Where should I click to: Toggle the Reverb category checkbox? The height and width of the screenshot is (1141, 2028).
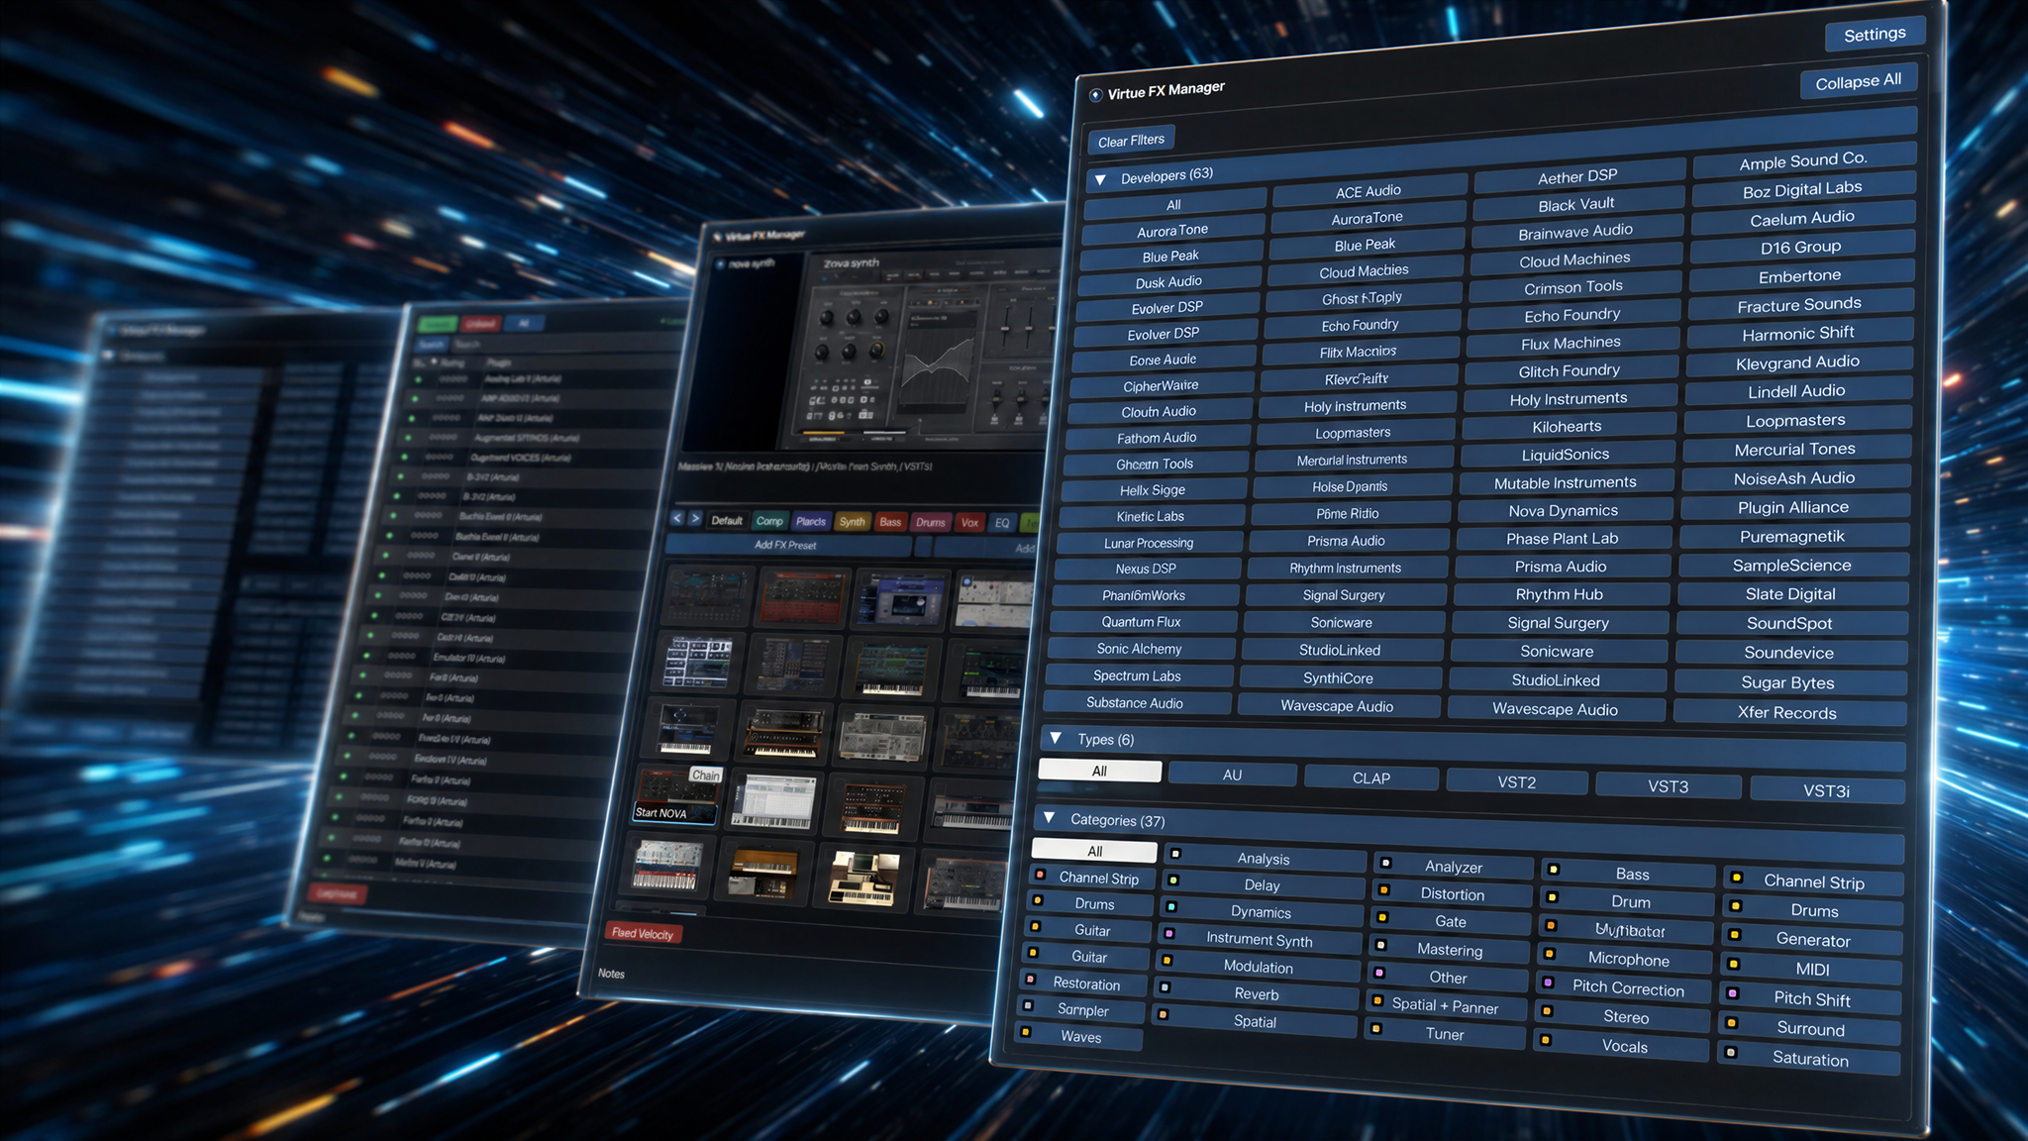click(1166, 986)
